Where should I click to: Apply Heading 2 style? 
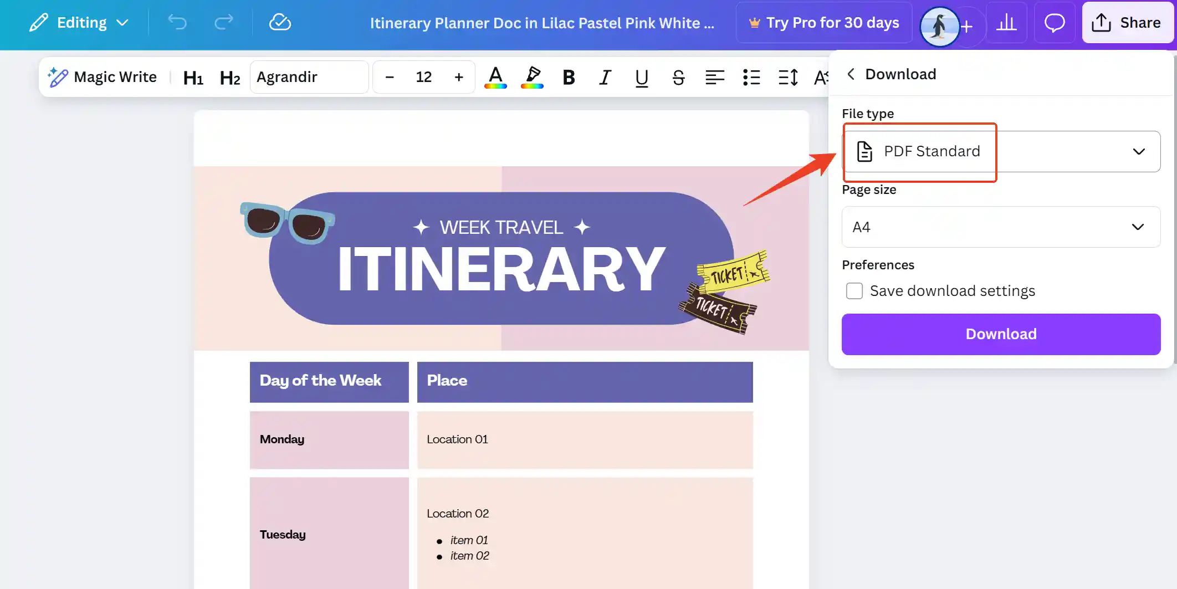coord(230,78)
